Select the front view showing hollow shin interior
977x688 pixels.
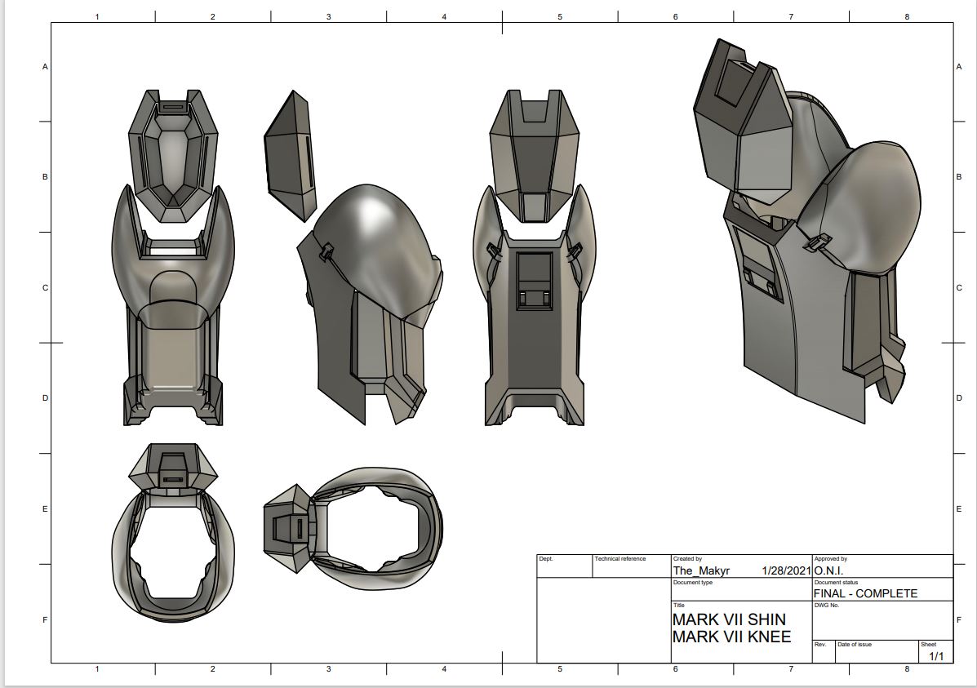click(x=174, y=257)
